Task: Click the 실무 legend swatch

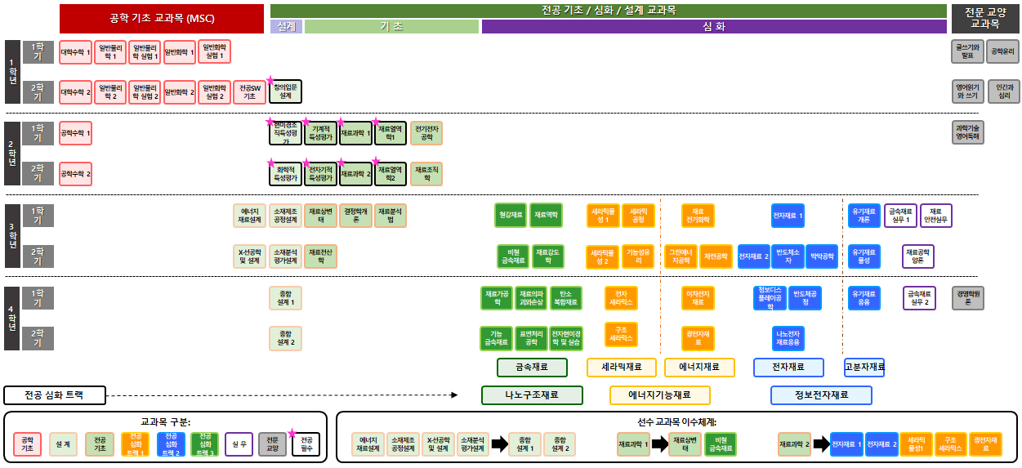Action: click(x=238, y=444)
